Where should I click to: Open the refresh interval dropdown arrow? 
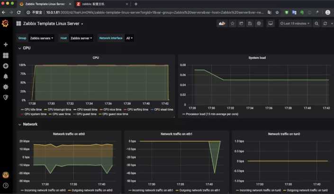tap(332, 23)
